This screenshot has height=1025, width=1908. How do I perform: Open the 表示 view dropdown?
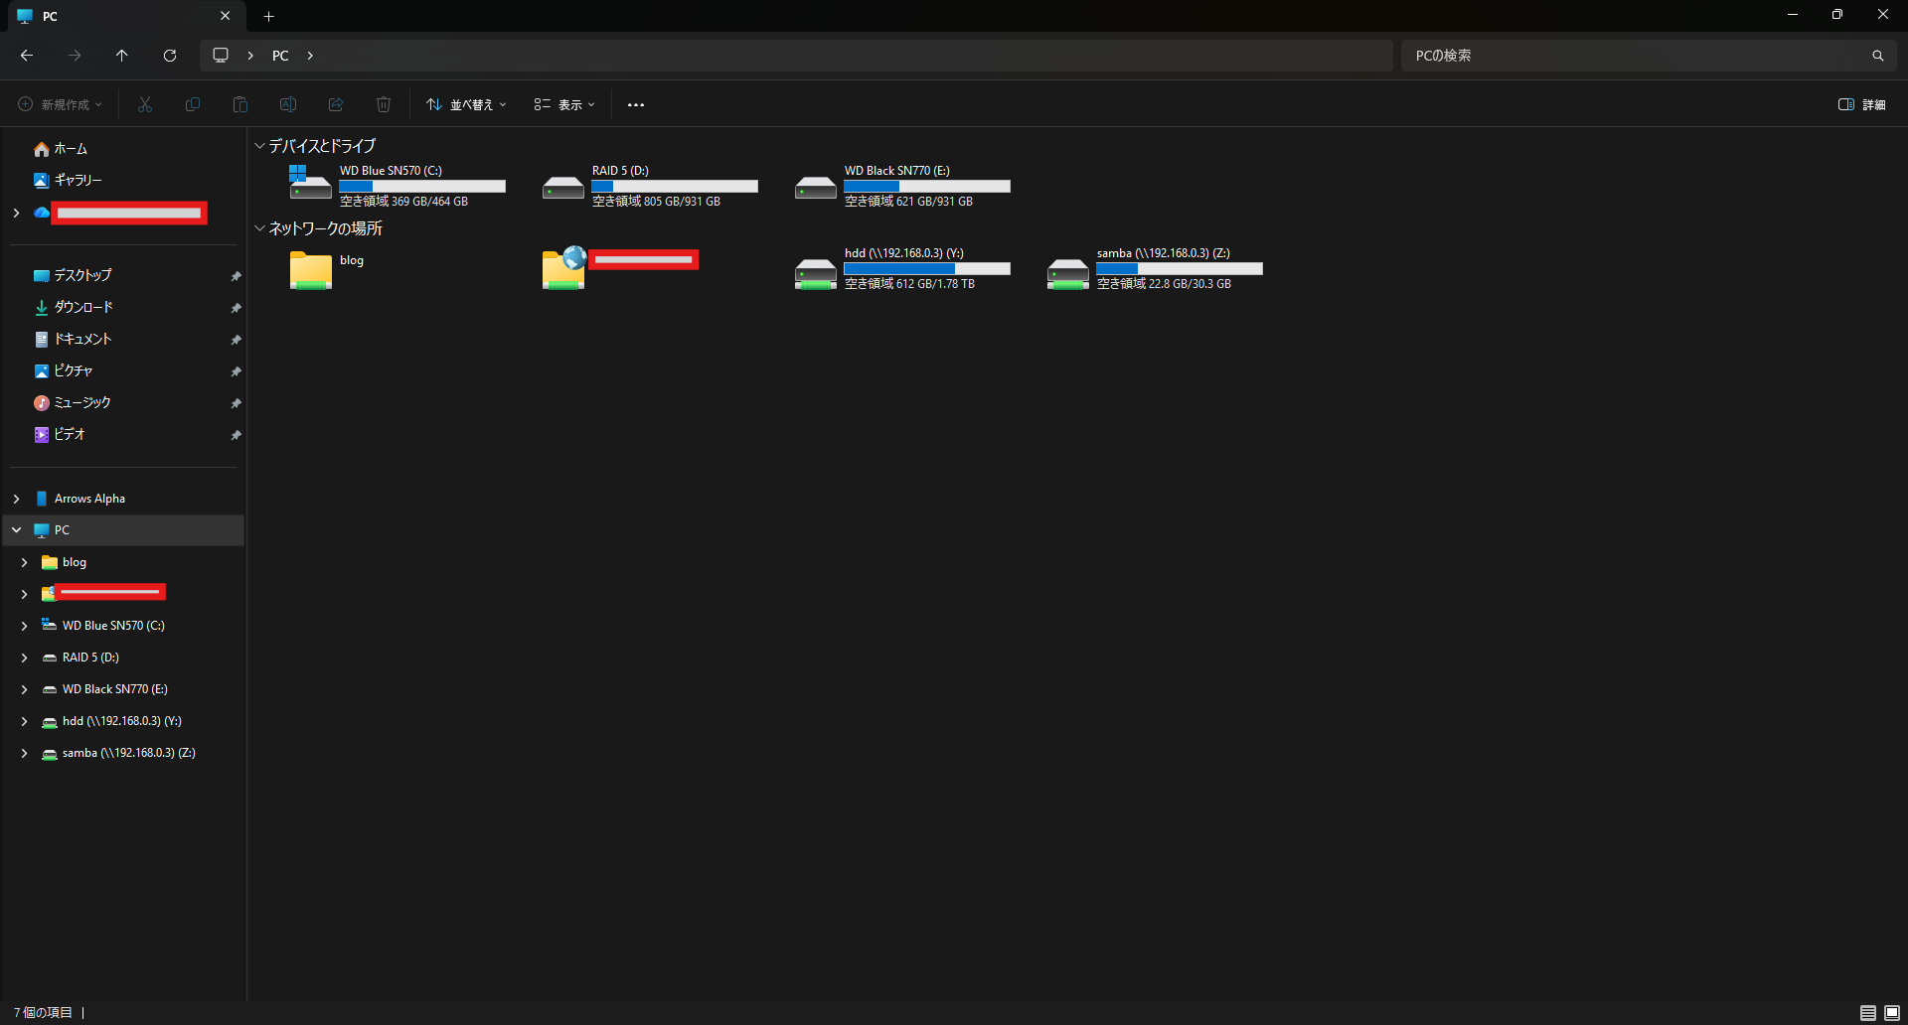[564, 104]
